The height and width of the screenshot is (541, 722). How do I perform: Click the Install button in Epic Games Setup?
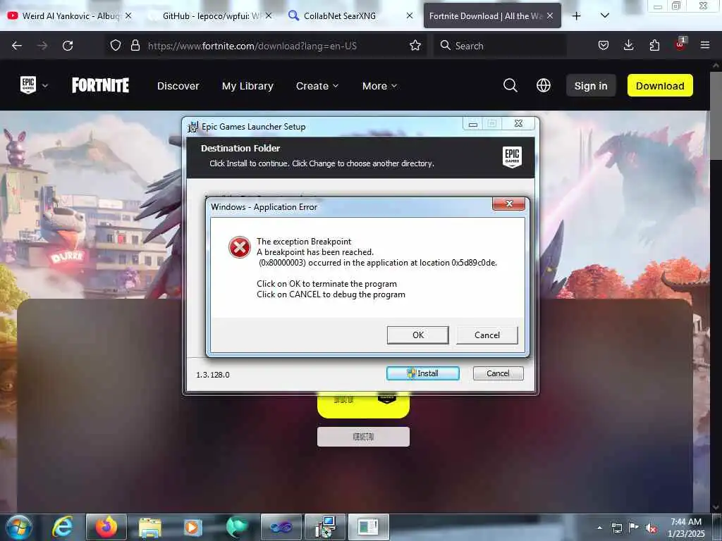423,373
